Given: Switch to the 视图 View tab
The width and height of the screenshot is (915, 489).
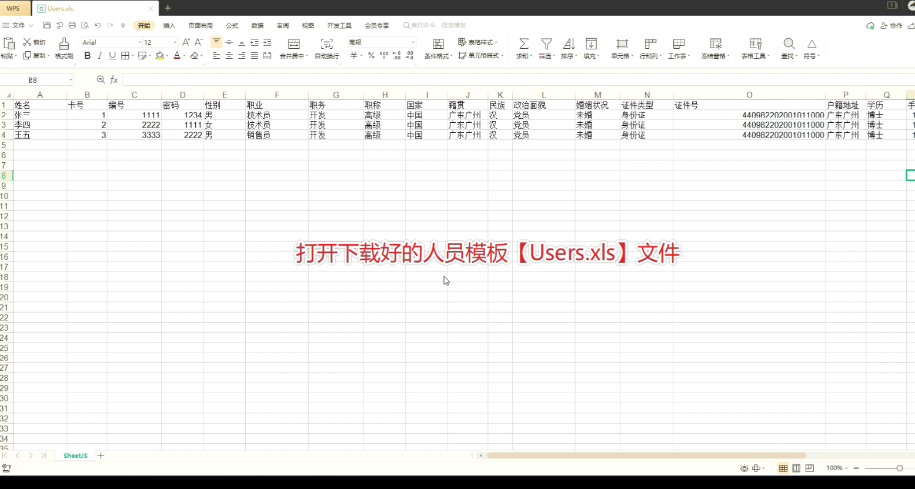Looking at the screenshot, I should click(308, 26).
